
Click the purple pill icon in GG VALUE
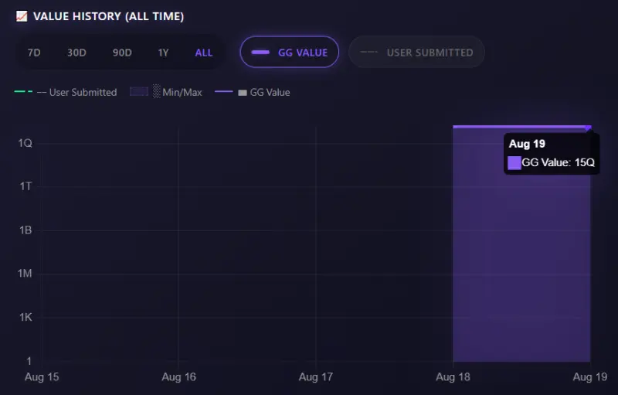260,53
